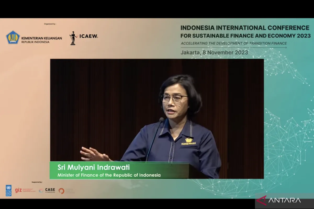Click the "KEMENTERIAN KEUANGAN" text
The image size is (314, 209).
point(42,38)
